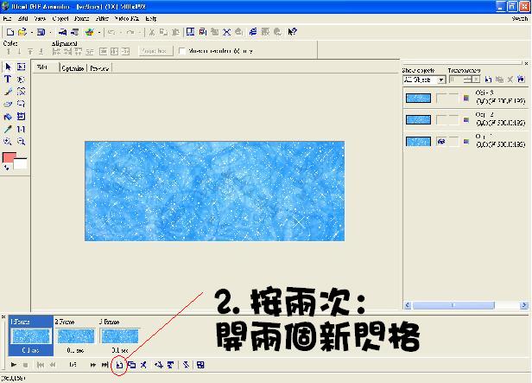This screenshot has height=383, width=532.
Task: Expand the Save button dropdown arrow
Action: 51,32
